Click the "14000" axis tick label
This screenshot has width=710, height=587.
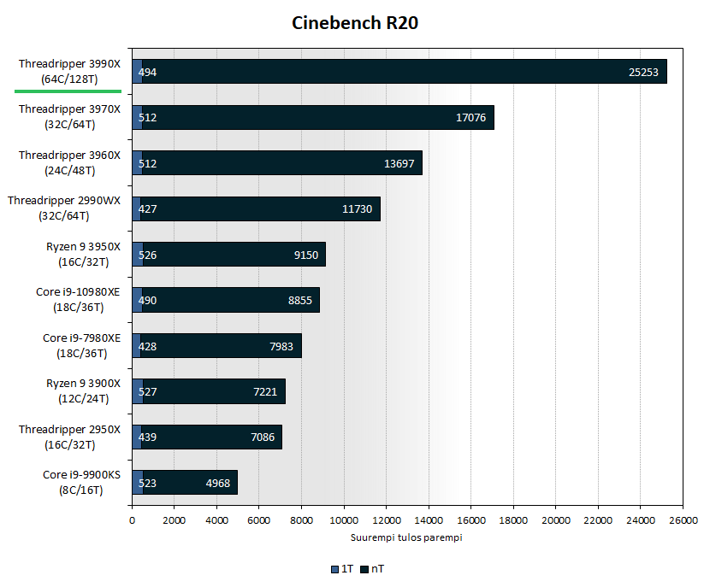pos(429,520)
